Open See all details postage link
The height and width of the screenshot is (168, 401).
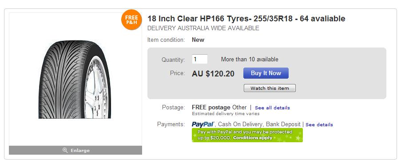coord(272,108)
